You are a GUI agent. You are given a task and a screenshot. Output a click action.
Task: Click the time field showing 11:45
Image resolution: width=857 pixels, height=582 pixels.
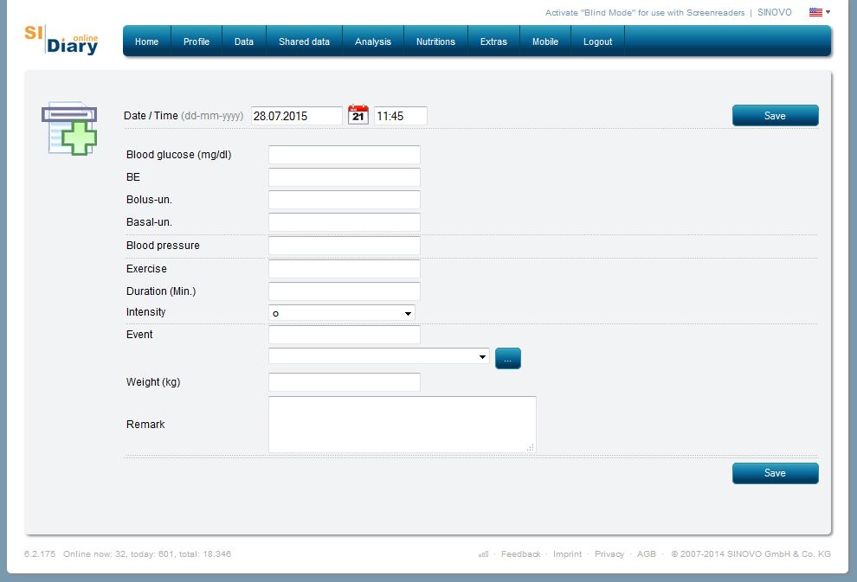point(400,116)
